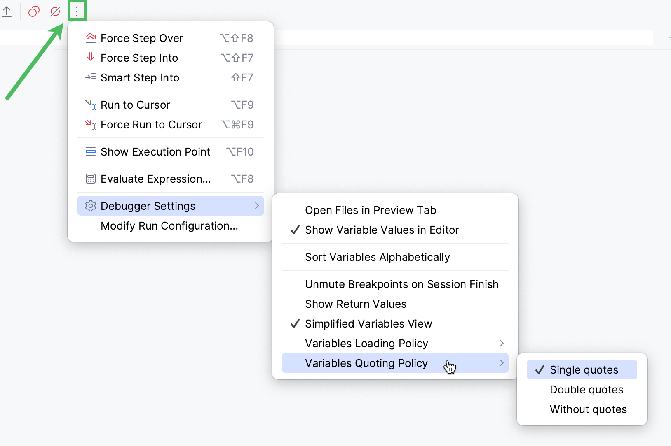The width and height of the screenshot is (671, 446).
Task: Click the Run to Cursor icon
Action: click(x=91, y=105)
